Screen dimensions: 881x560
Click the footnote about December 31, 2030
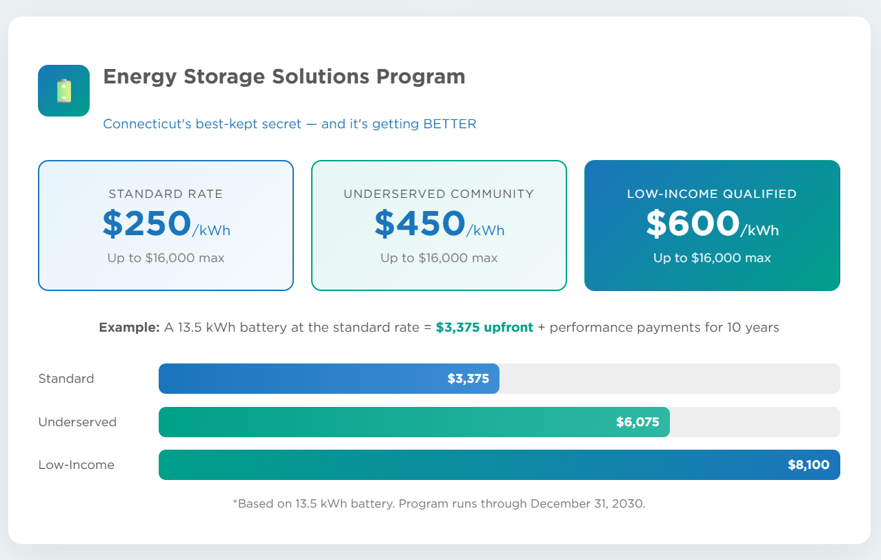(x=439, y=503)
